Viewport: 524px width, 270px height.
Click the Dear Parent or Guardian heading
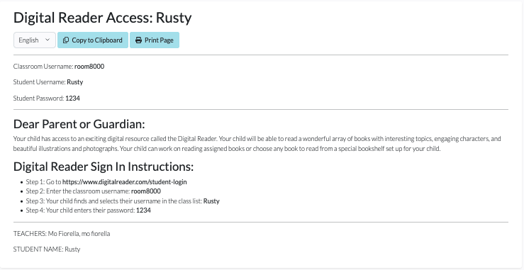(x=79, y=124)
